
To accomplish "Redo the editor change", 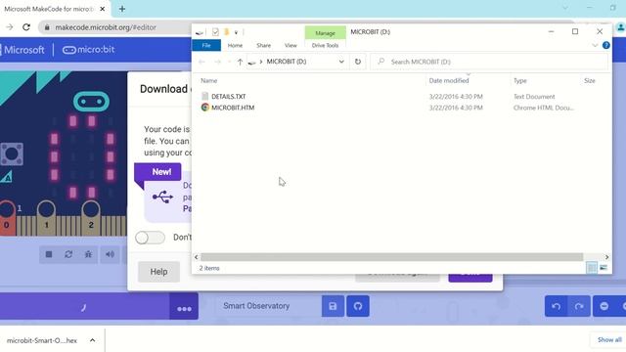I will [578, 306].
